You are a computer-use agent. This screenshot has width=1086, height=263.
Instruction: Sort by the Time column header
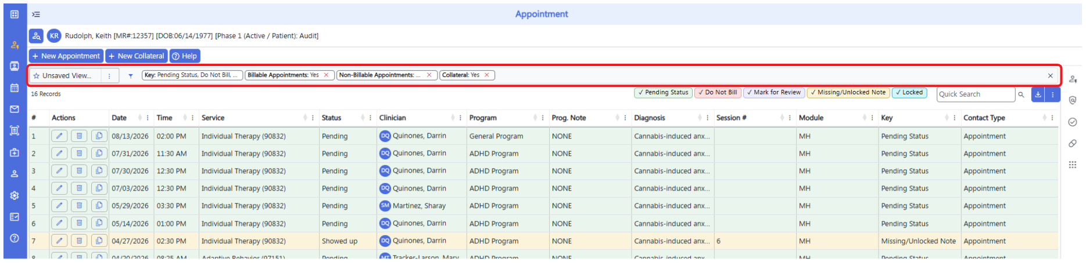pos(164,118)
